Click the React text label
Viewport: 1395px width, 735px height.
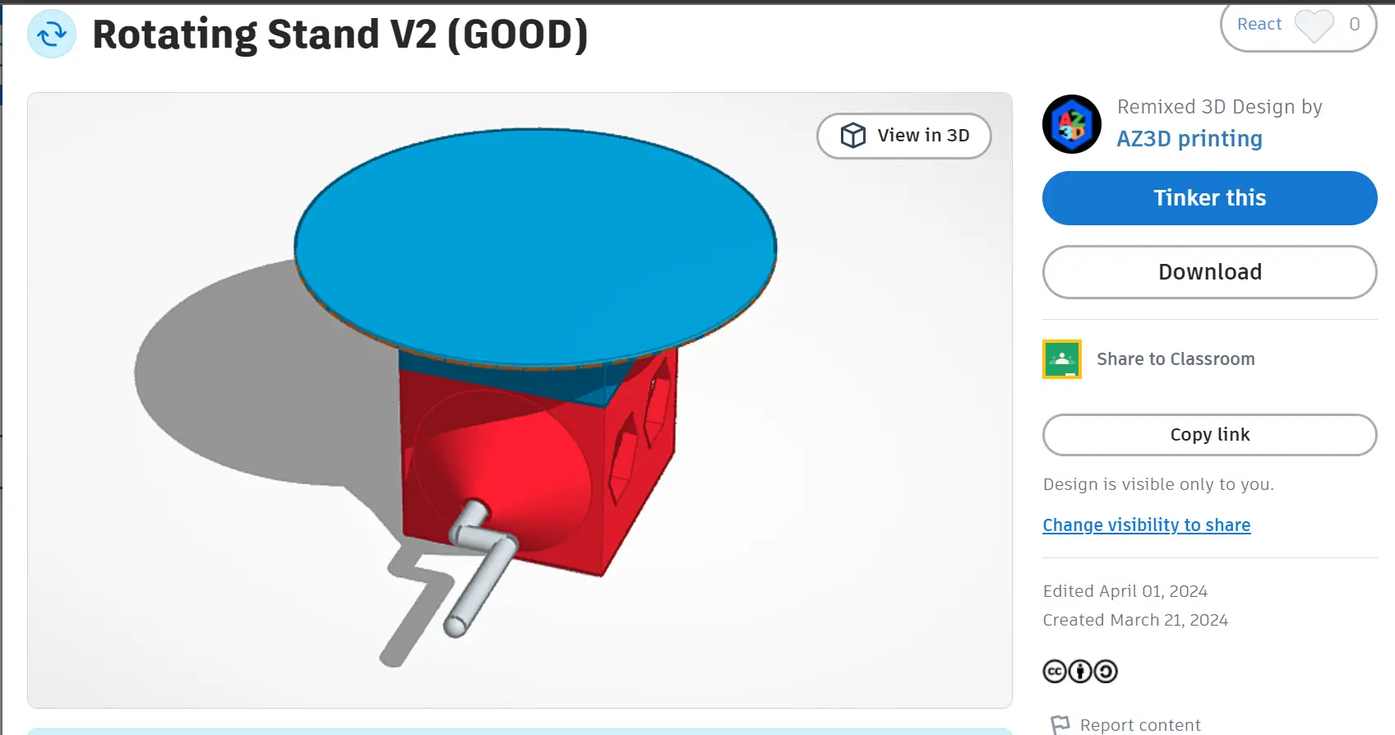coord(1259,24)
